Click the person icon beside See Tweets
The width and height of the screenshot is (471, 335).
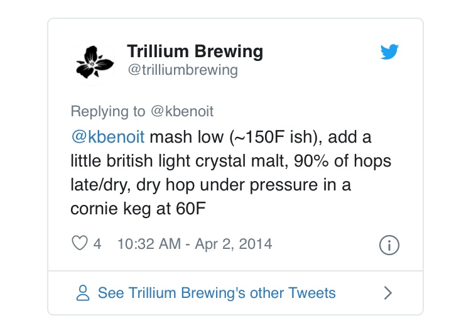pyautogui.click(x=83, y=293)
